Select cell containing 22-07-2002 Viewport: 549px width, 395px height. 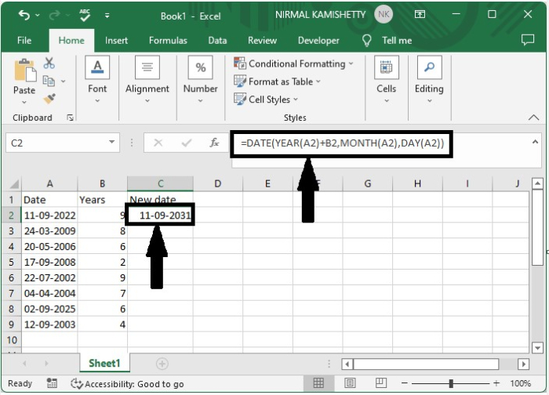tap(49, 277)
